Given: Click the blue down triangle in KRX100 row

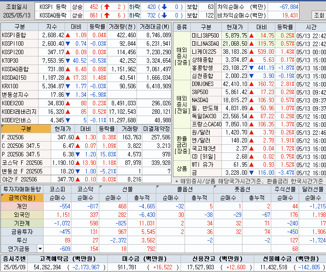Looking at the screenshot, I should [x=68, y=86].
